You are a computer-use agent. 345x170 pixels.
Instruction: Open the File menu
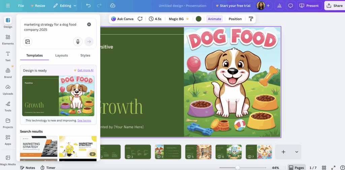[x=21, y=6]
